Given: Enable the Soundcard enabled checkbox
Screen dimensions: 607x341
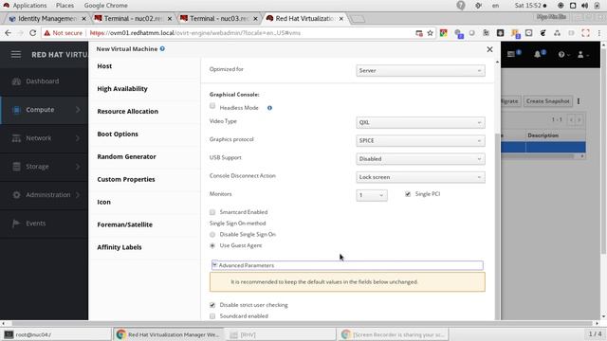Looking at the screenshot, I should 212,316.
